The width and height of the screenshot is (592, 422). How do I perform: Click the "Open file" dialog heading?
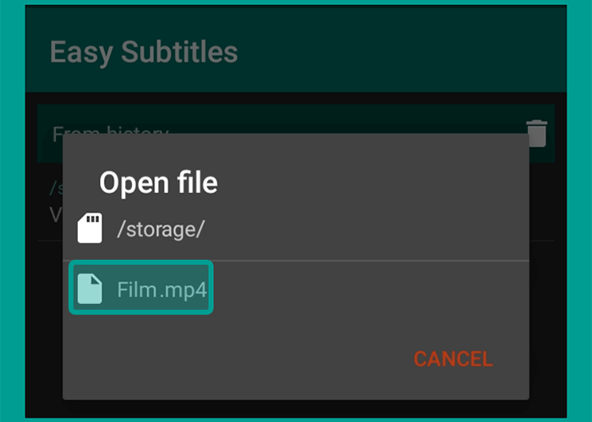click(158, 183)
